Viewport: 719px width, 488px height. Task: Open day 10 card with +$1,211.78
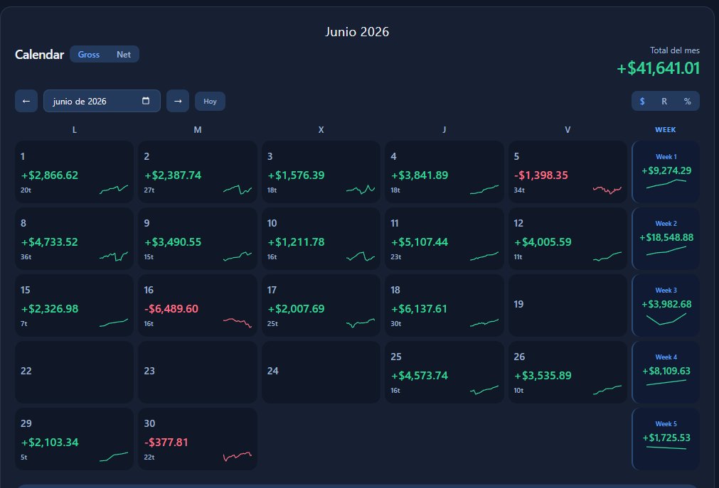(321, 239)
